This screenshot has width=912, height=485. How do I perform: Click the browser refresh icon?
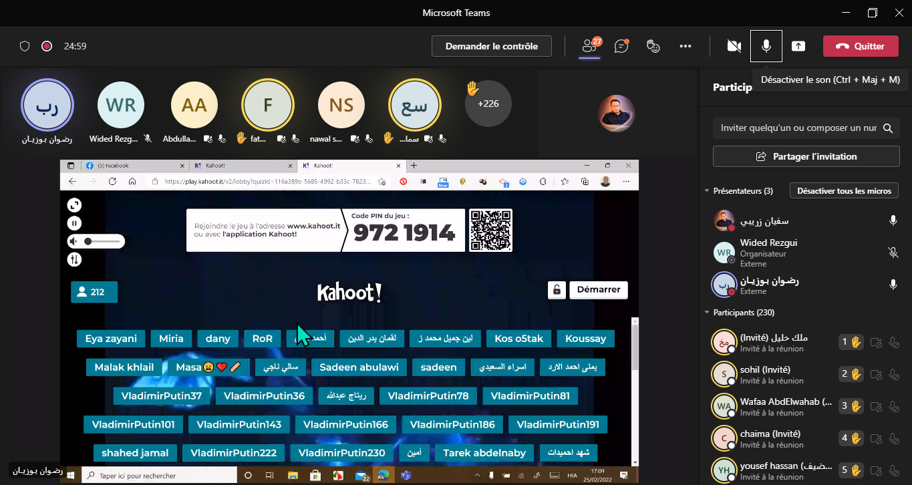[112, 181]
